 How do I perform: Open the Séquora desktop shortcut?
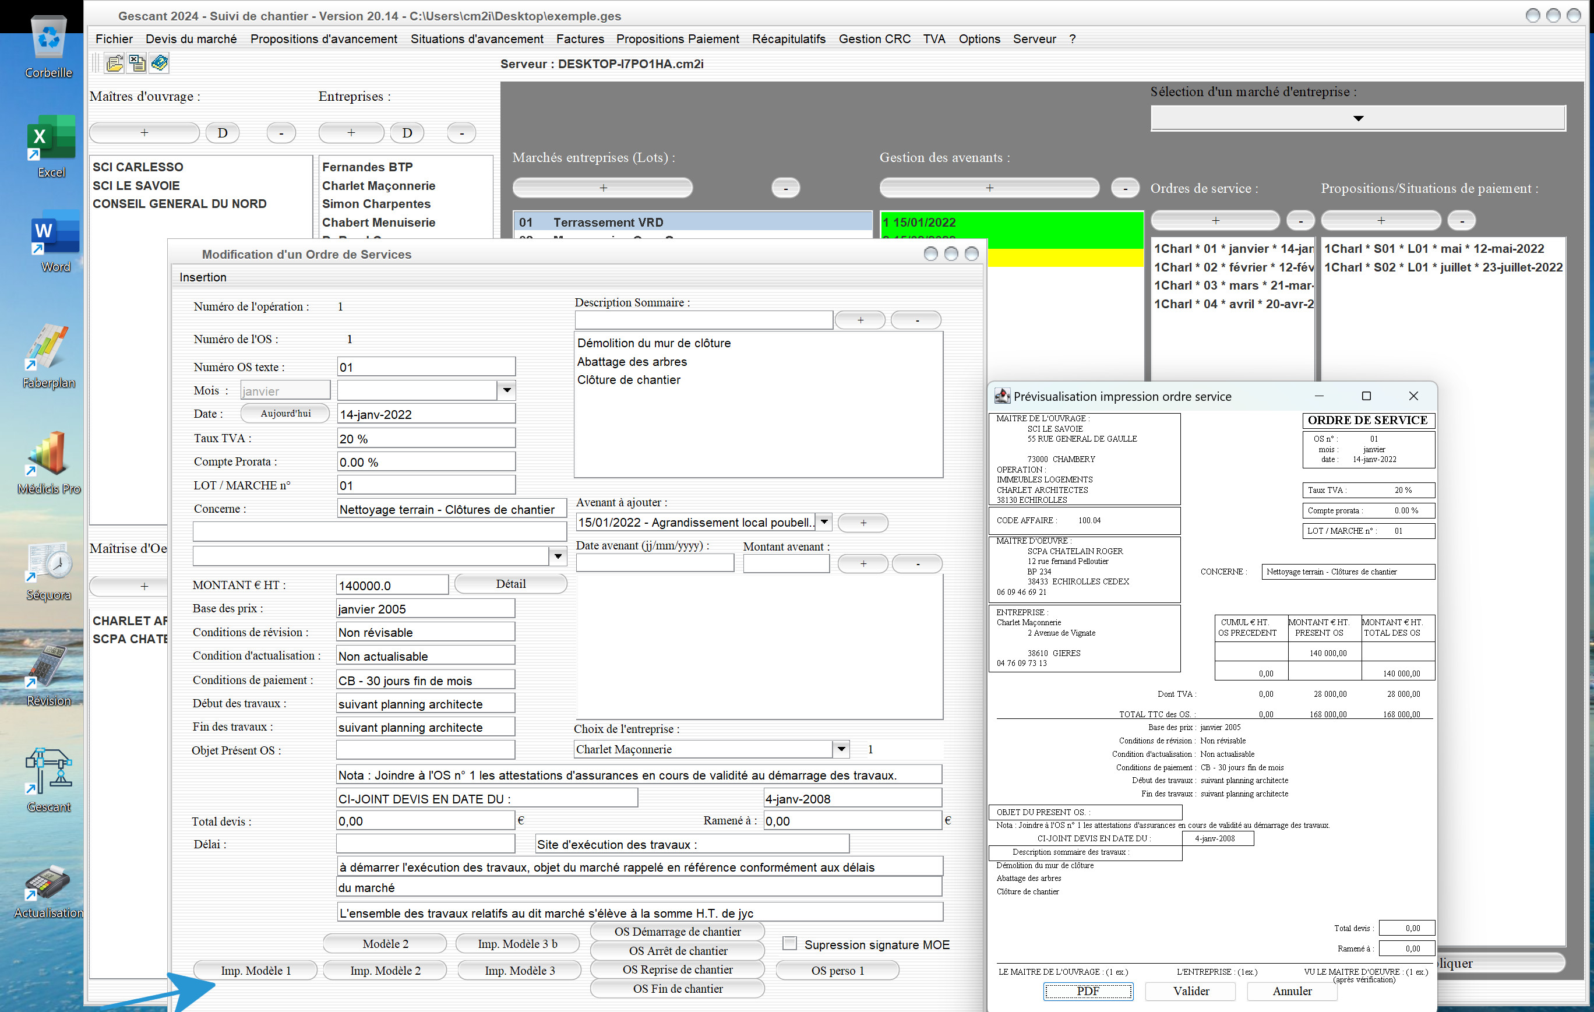(x=48, y=571)
